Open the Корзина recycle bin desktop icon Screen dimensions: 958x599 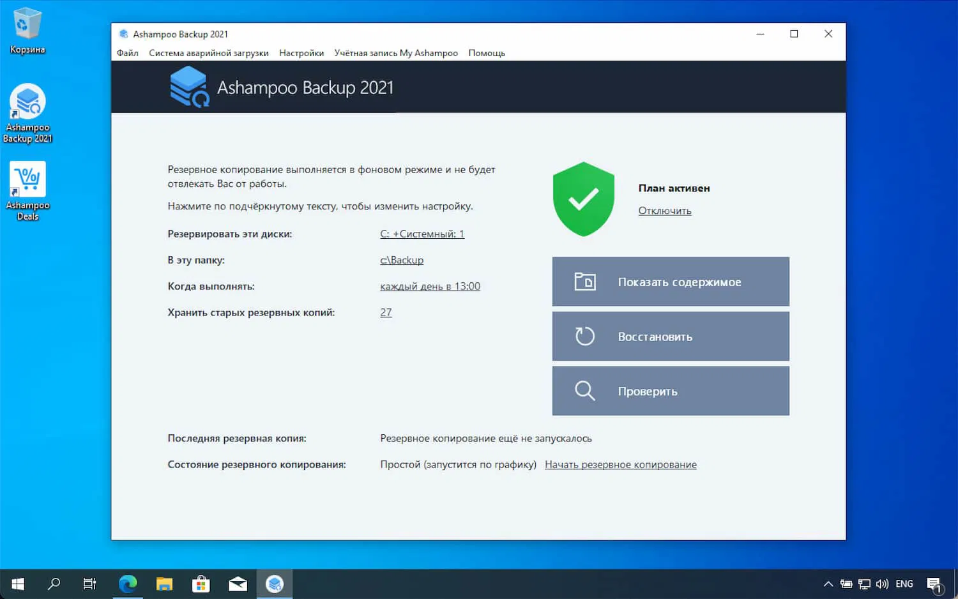27,30
